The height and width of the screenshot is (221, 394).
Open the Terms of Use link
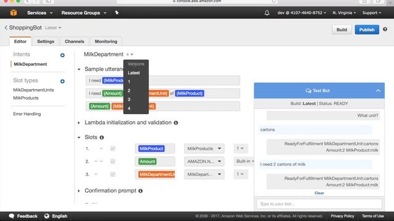pyautogui.click(x=372, y=216)
